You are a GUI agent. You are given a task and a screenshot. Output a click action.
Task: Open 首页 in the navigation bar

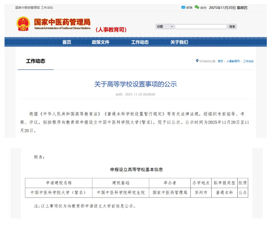(67, 42)
